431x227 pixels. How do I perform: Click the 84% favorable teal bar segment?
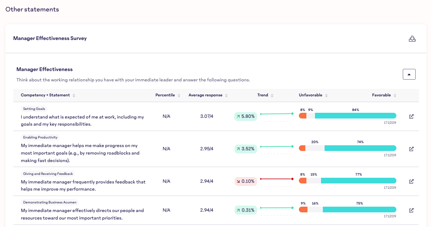355,116
